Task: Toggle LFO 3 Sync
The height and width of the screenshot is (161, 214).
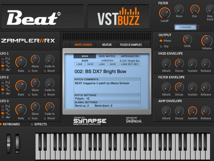Action: [x=29, y=118]
